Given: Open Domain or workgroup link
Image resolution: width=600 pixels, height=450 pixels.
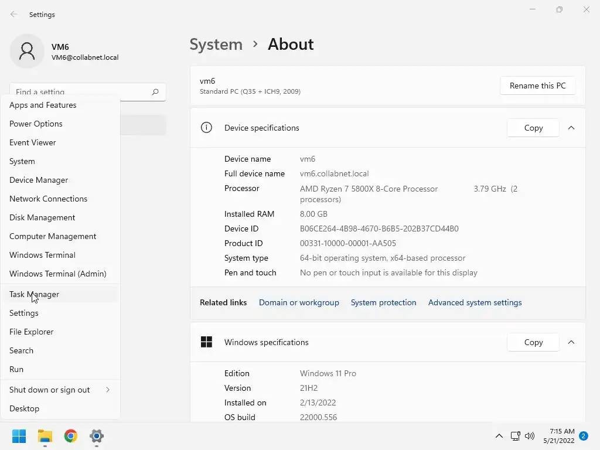Looking at the screenshot, I should coord(299,302).
